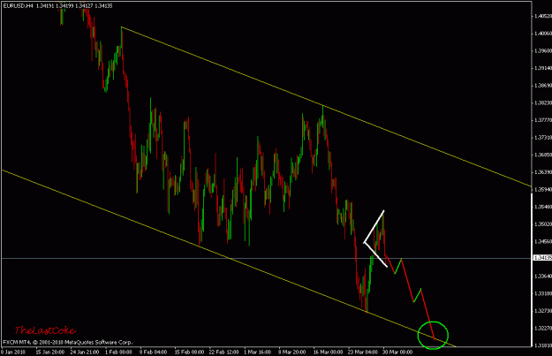Click the 1.3777 price scale label
The image size is (552, 356).
pyautogui.click(x=543, y=120)
